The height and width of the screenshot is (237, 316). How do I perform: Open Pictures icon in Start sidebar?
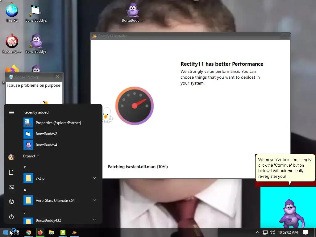[11, 187]
